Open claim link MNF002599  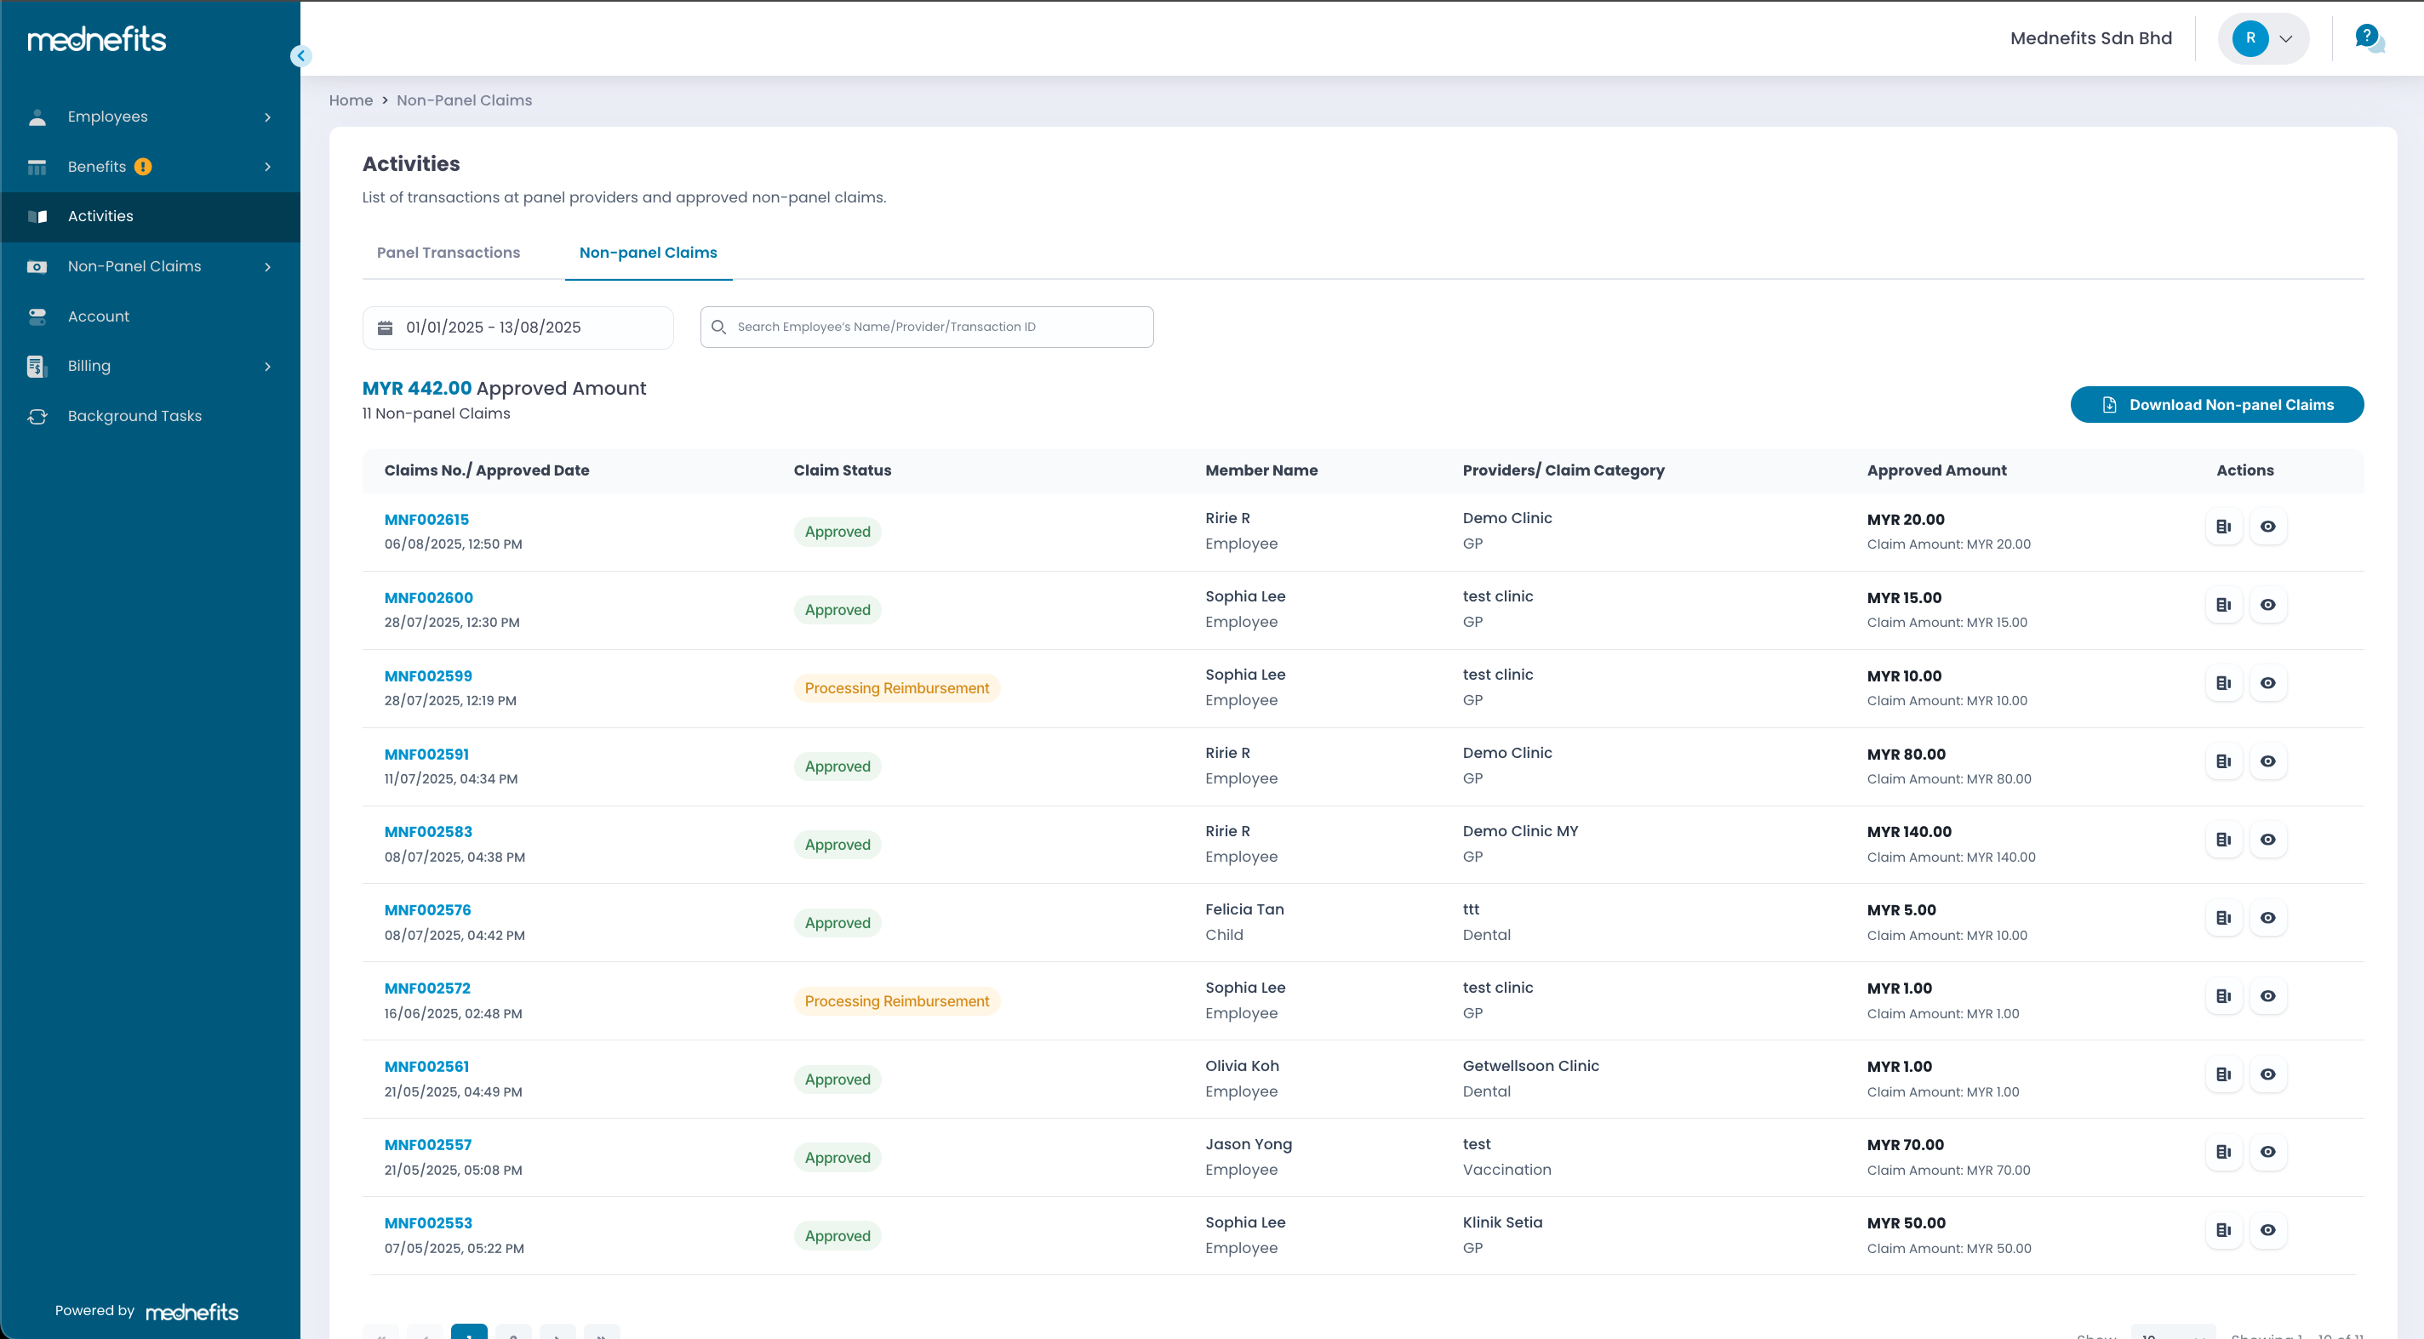[x=428, y=676]
